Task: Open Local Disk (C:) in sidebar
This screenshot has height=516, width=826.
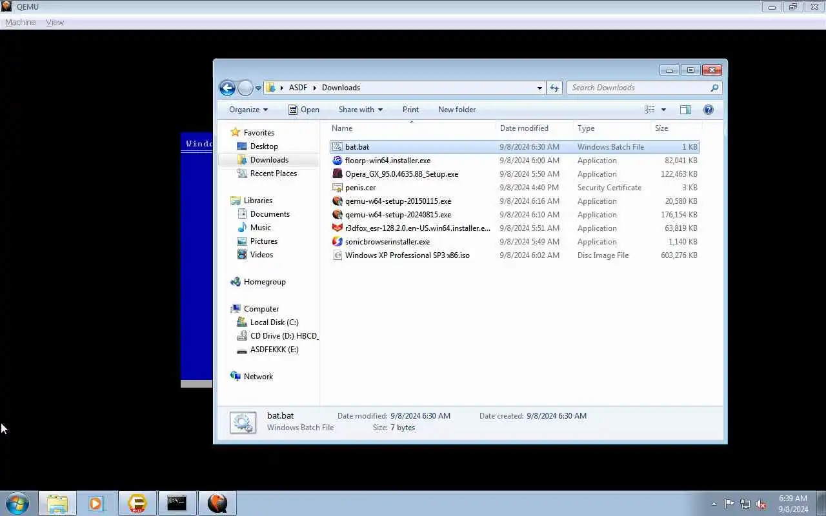Action: pyautogui.click(x=274, y=322)
